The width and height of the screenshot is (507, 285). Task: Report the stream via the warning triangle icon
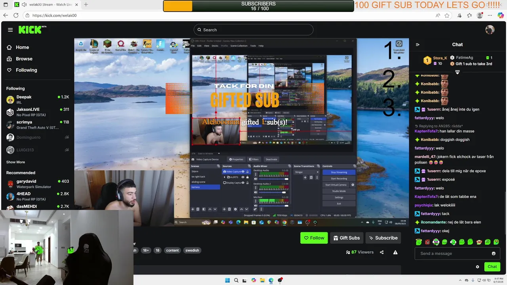(395, 252)
